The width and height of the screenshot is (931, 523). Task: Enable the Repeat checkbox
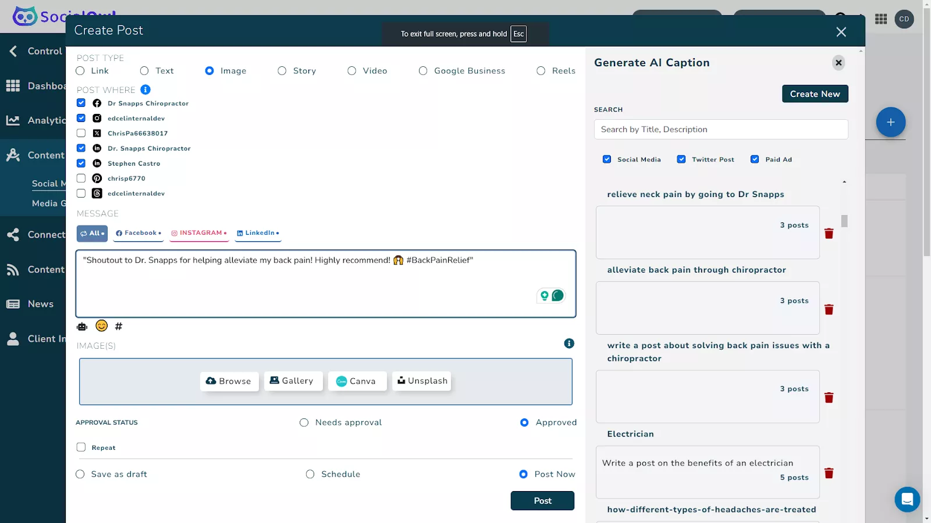81,447
